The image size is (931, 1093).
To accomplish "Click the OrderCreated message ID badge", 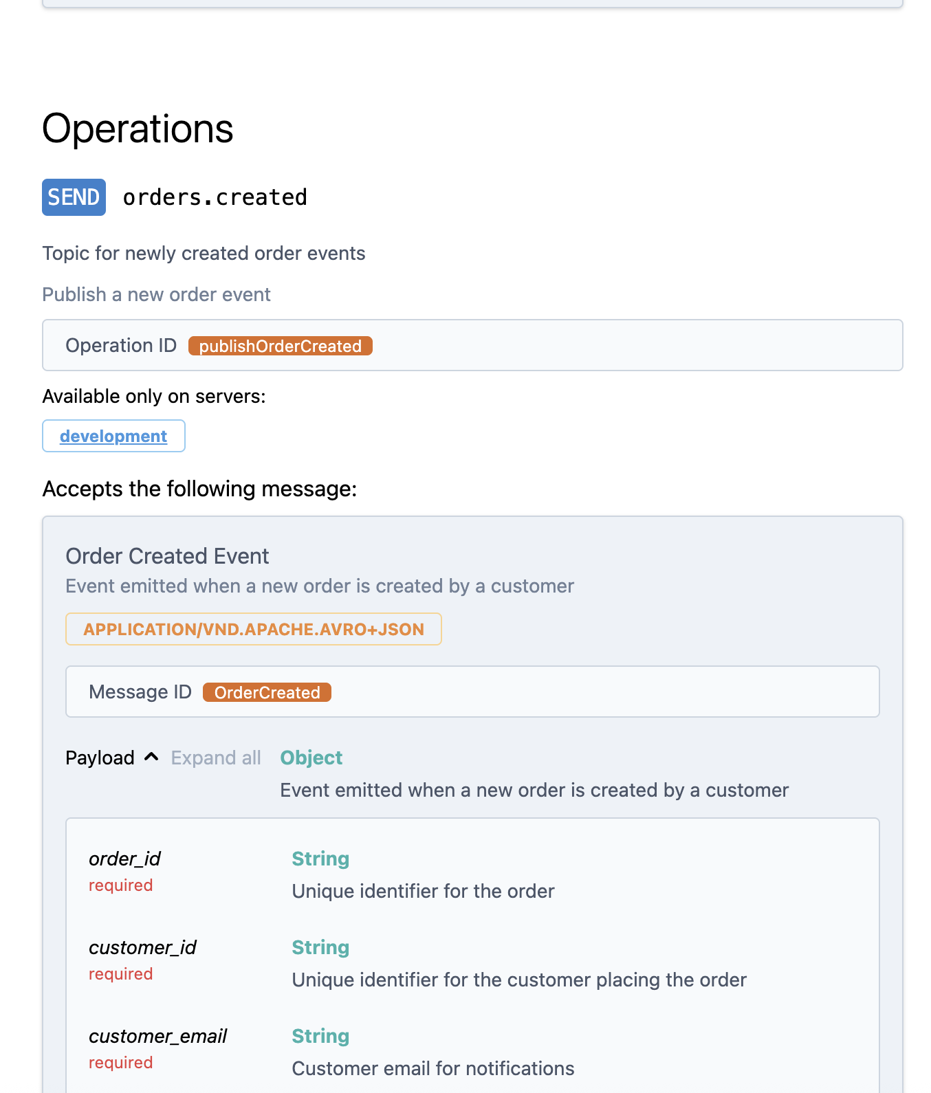I will click(267, 692).
